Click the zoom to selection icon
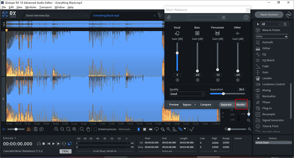Screen dimensions: 294x158 68,129
